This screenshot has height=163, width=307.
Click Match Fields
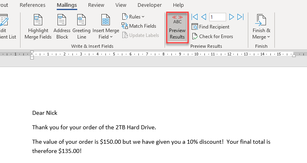(x=139, y=26)
